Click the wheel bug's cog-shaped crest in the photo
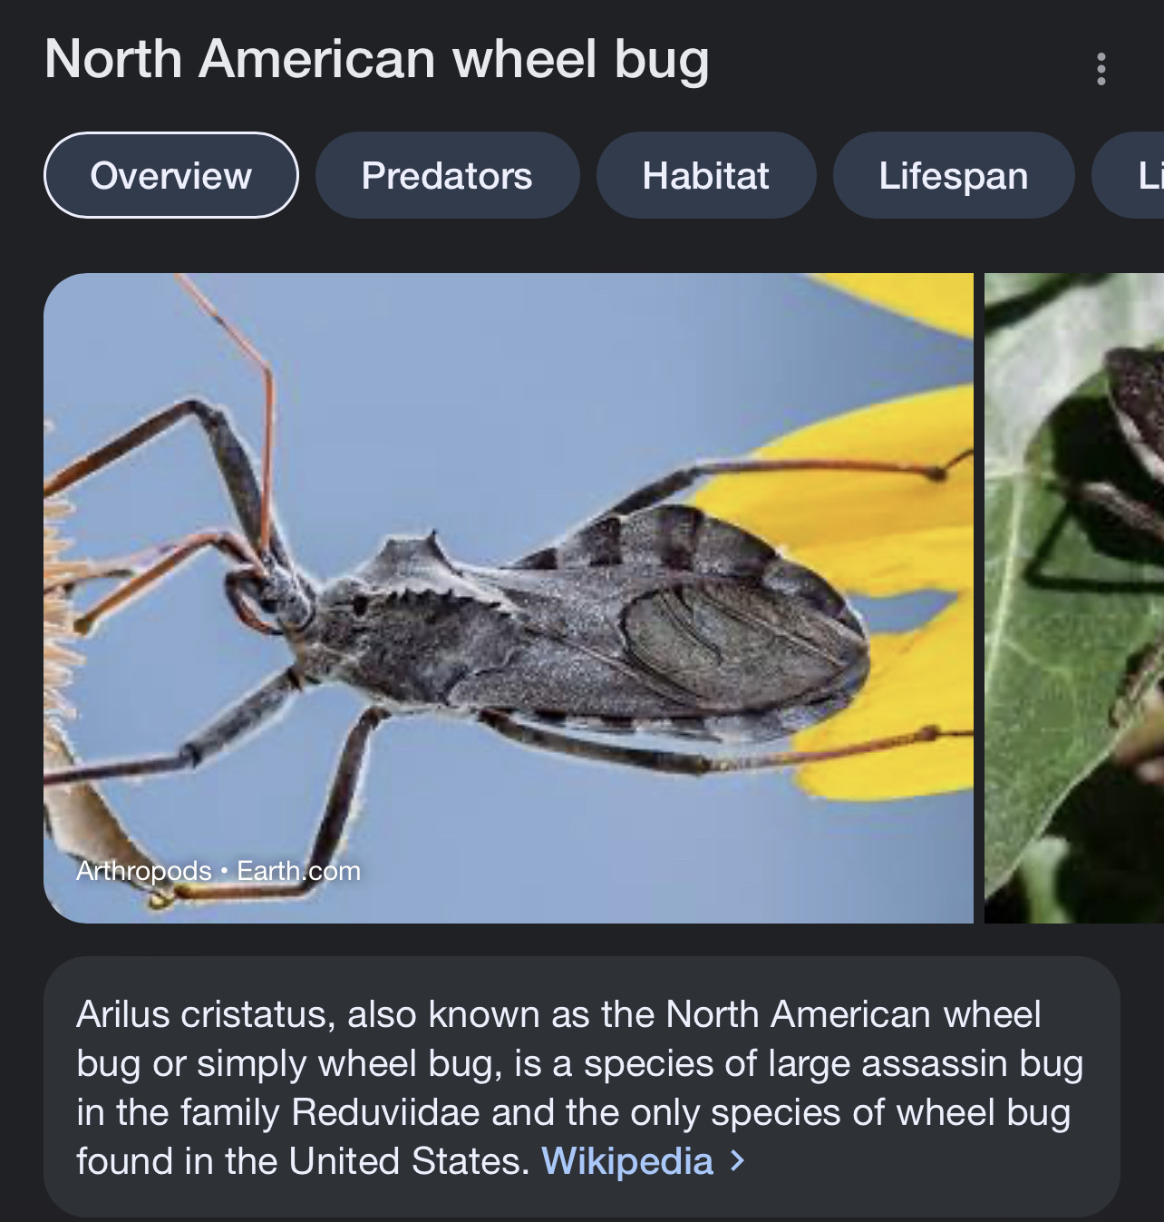This screenshot has height=1222, width=1164. (x=417, y=567)
